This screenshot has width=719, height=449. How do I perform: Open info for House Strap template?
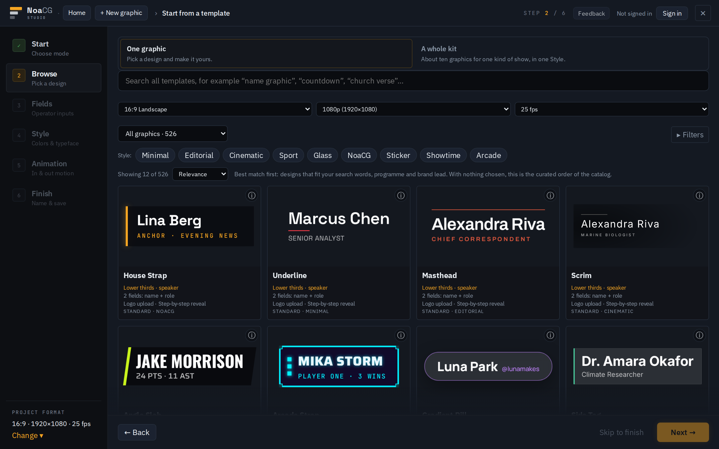pos(252,196)
